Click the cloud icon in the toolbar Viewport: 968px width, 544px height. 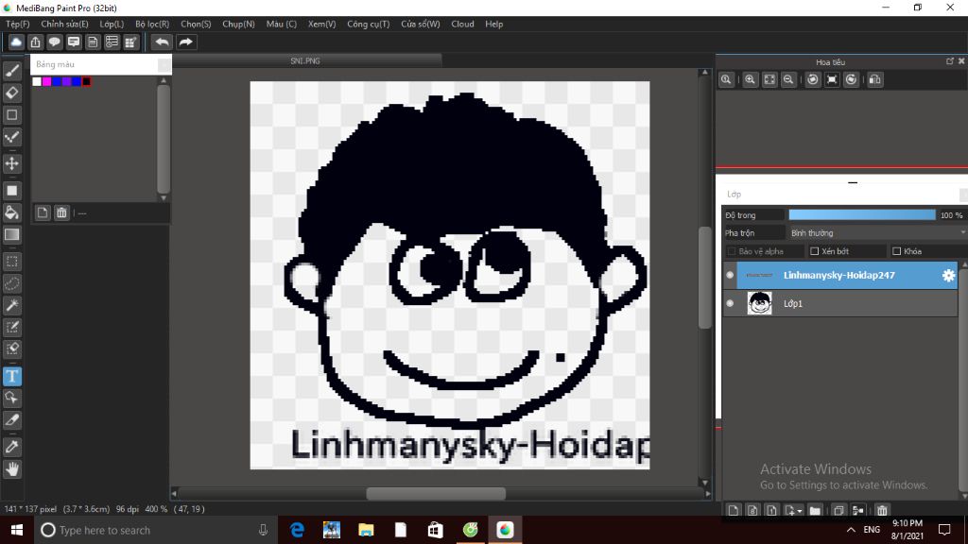(x=16, y=42)
